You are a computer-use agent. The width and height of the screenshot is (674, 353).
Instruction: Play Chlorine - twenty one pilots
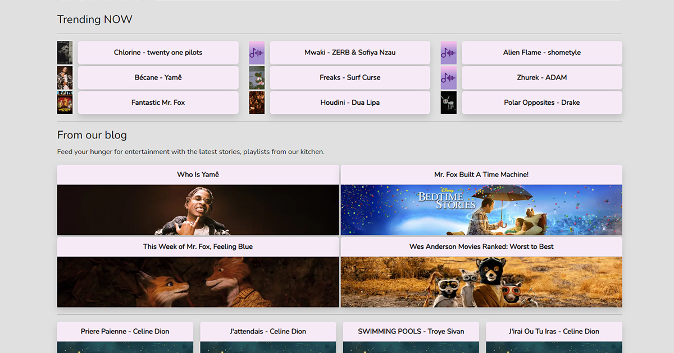tap(158, 53)
